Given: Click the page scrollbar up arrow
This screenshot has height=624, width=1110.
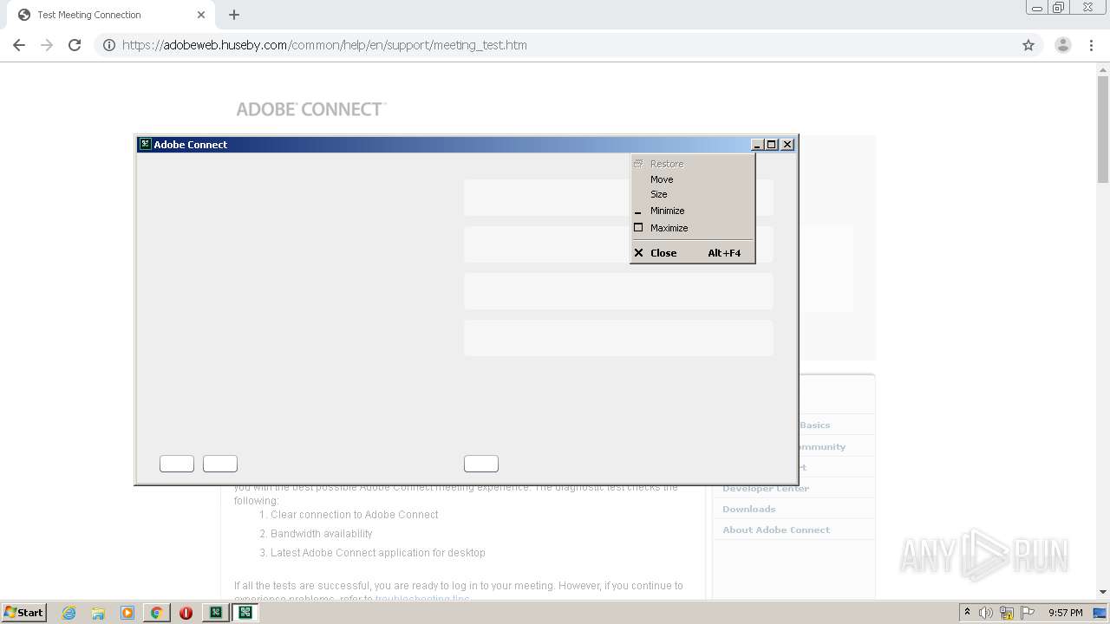Looking at the screenshot, I should [1103, 70].
